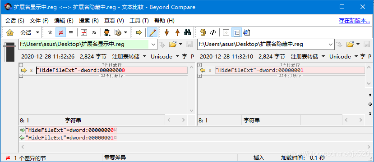Click the file format gear icon
Screen dimensions: 374x162
(118, 32)
